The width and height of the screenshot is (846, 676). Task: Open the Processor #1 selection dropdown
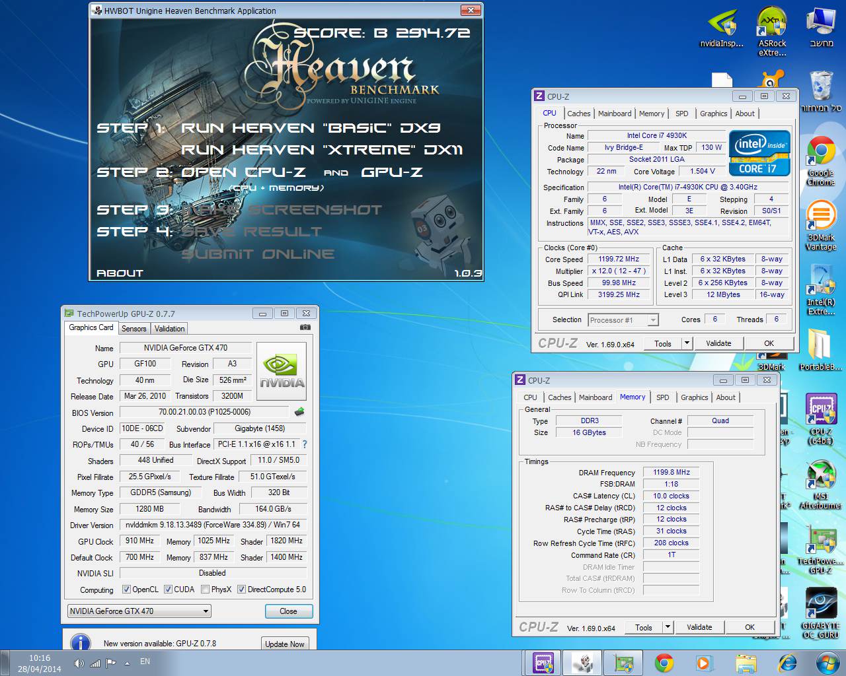[623, 320]
